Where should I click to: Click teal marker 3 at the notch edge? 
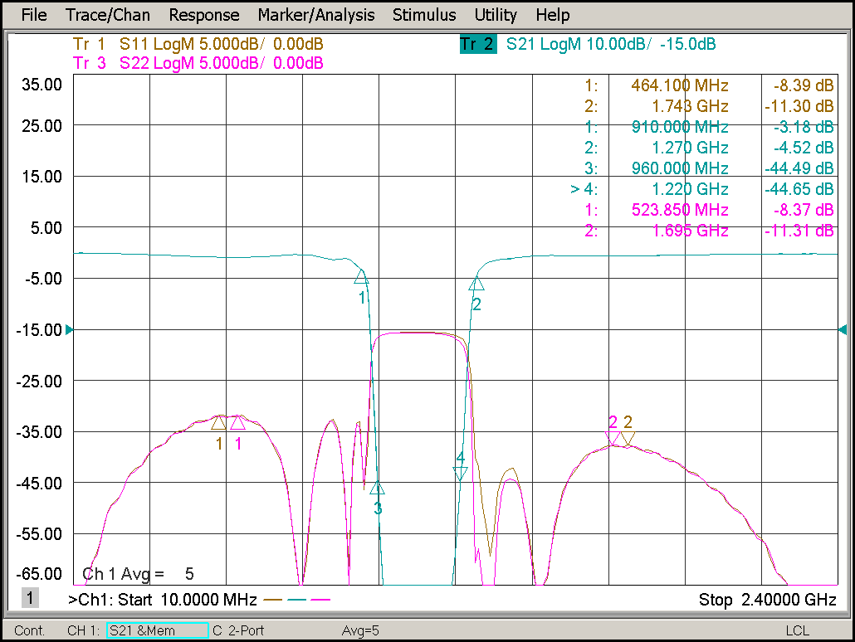click(x=378, y=488)
